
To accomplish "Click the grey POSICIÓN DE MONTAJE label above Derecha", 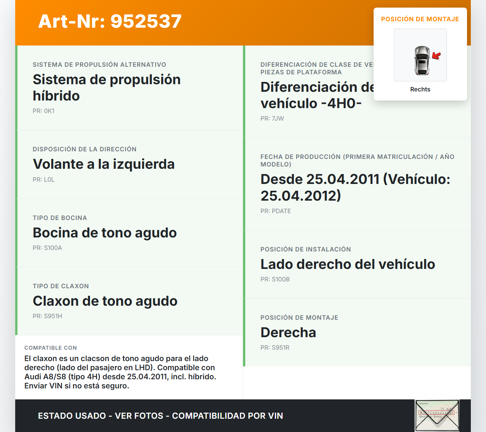I will tap(299, 317).
